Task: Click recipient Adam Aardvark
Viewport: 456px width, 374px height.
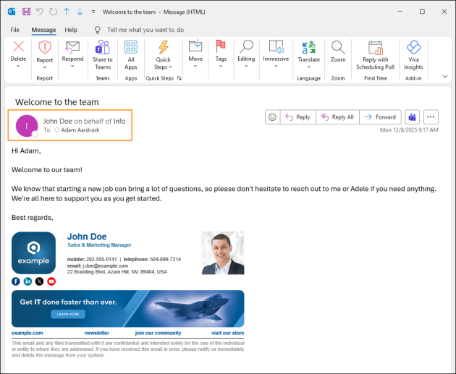Action: (80, 130)
